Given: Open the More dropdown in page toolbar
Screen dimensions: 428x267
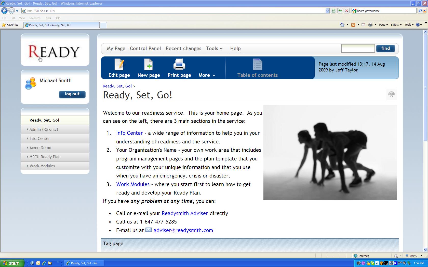Looking at the screenshot, I should tap(207, 75).
